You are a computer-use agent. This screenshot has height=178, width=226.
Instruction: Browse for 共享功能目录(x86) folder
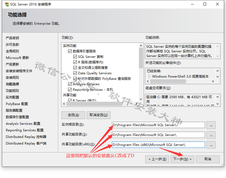pyautogui.click(x=211, y=145)
